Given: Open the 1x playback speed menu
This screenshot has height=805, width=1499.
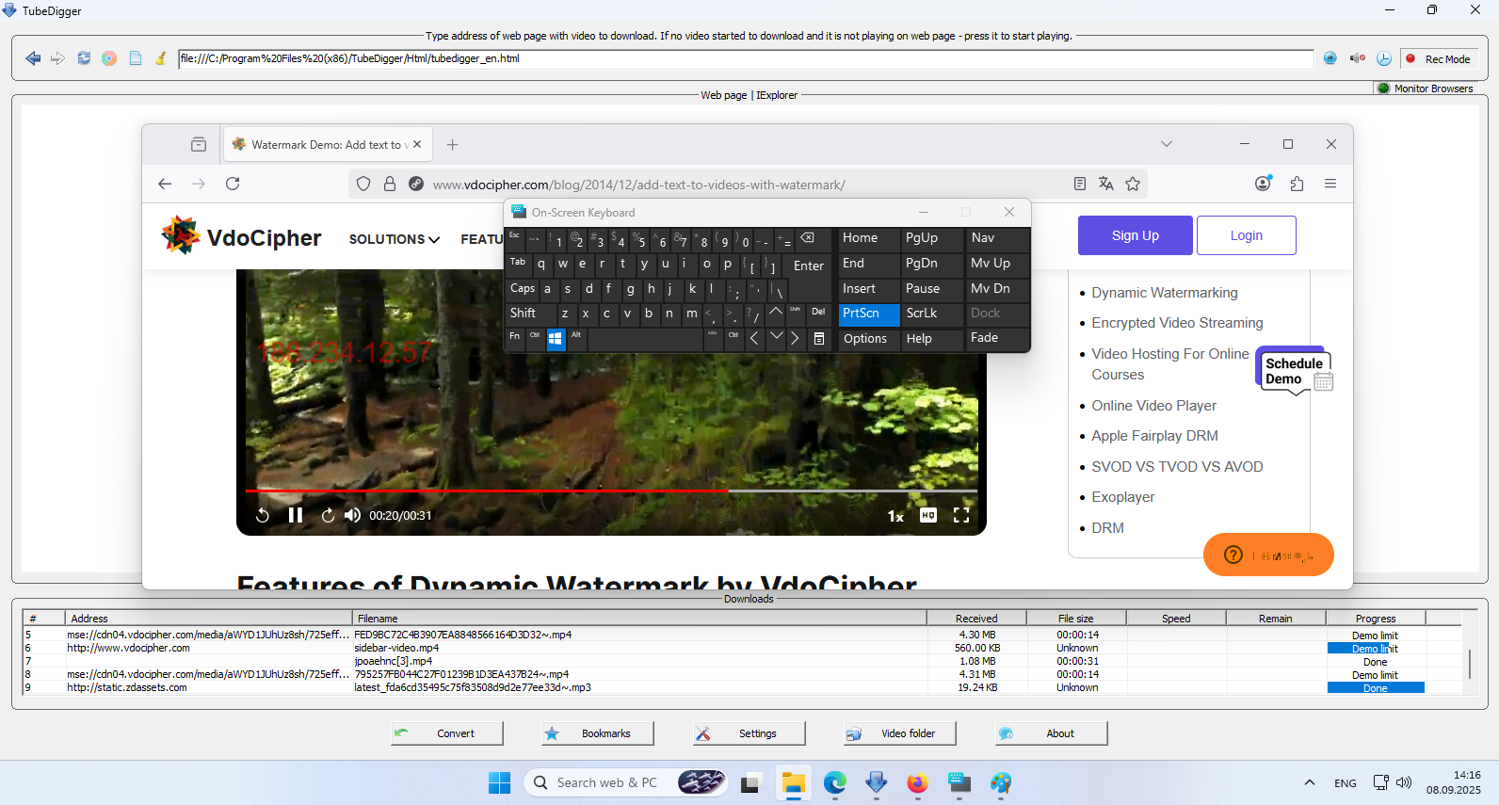Looking at the screenshot, I should 895,516.
